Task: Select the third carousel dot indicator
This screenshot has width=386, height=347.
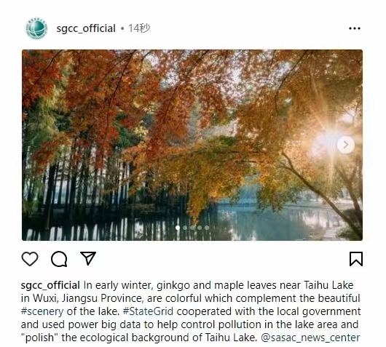Action: 192,228
